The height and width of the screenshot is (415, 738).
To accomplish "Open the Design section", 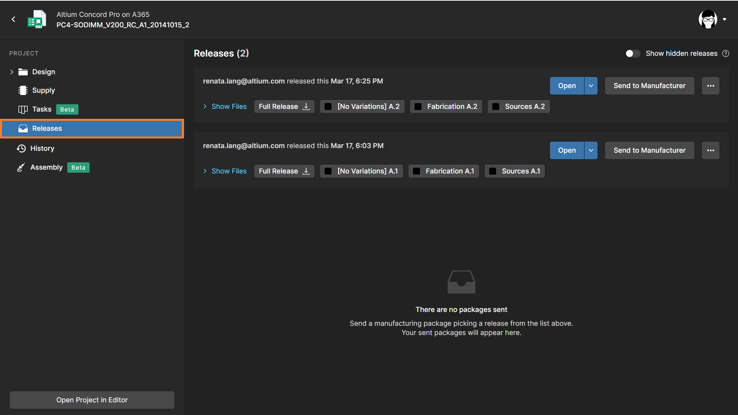I will click(43, 72).
